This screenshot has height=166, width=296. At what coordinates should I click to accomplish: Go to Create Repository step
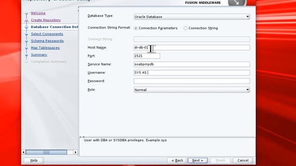pyautogui.click(x=46, y=20)
